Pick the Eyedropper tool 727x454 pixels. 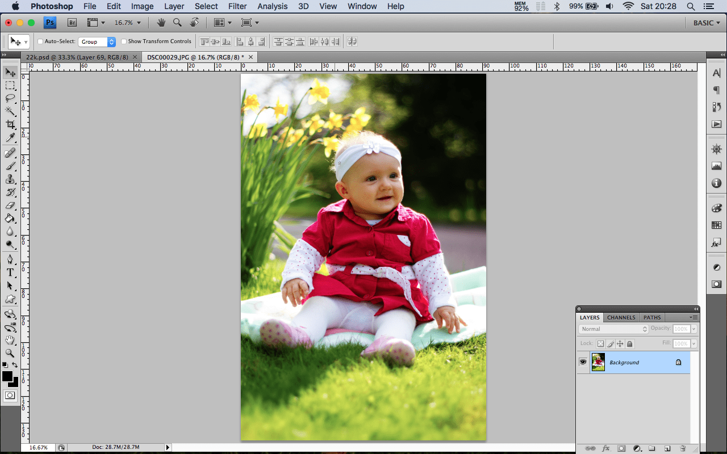coord(10,138)
